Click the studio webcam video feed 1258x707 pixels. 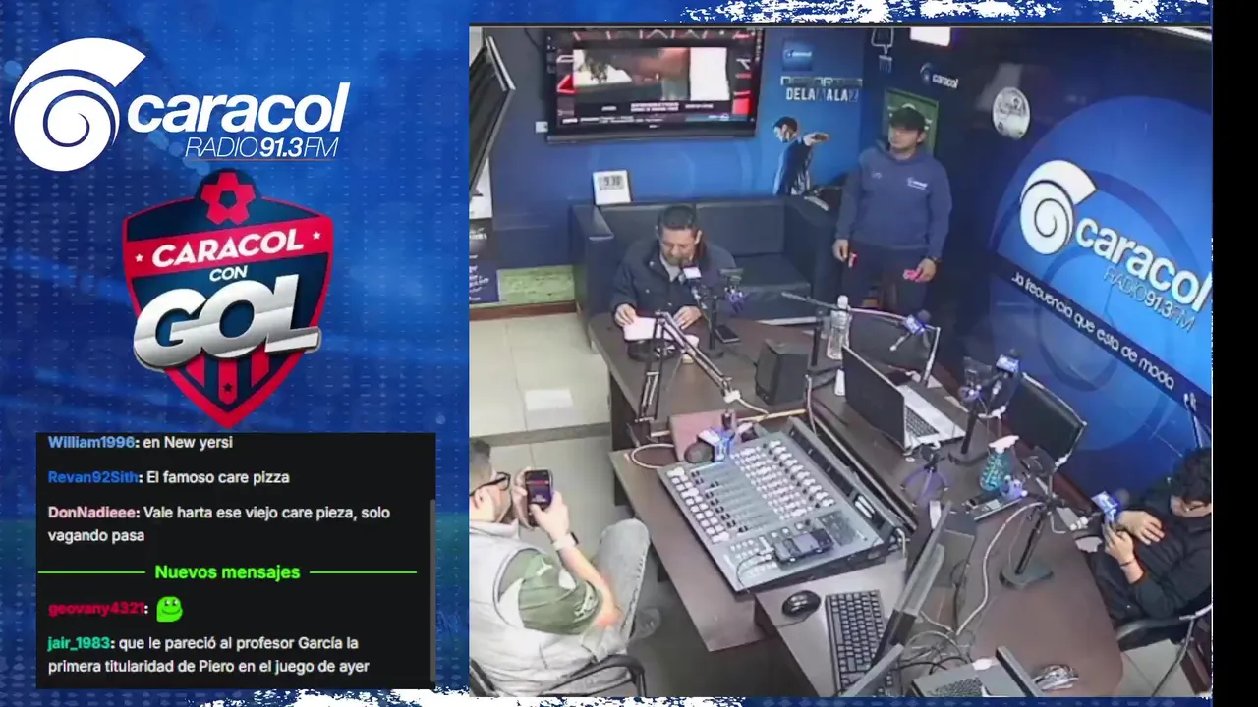[x=840, y=360]
